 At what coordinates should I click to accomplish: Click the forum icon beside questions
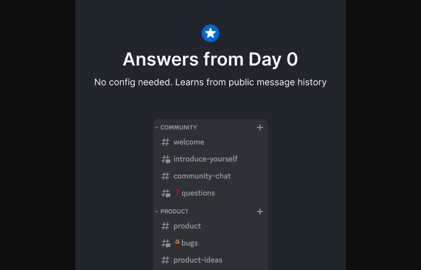coord(166,193)
